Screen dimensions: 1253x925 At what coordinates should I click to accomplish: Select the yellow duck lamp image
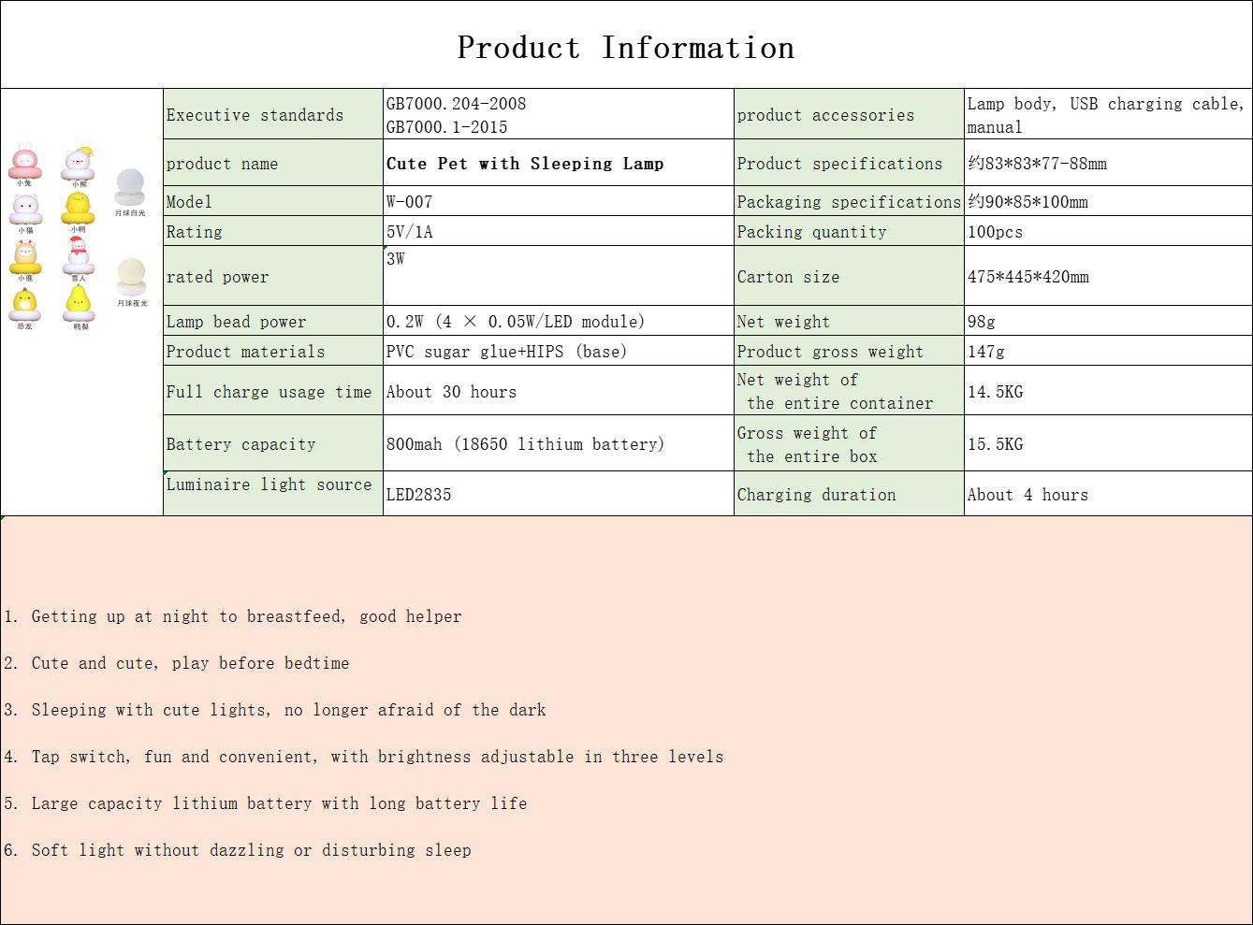coord(78,208)
